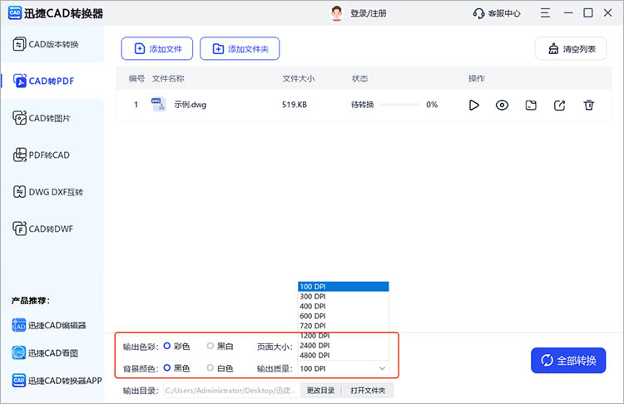Choose 2400 DPI output quality
Image resolution: width=624 pixels, height=404 pixels.
pyautogui.click(x=344, y=345)
